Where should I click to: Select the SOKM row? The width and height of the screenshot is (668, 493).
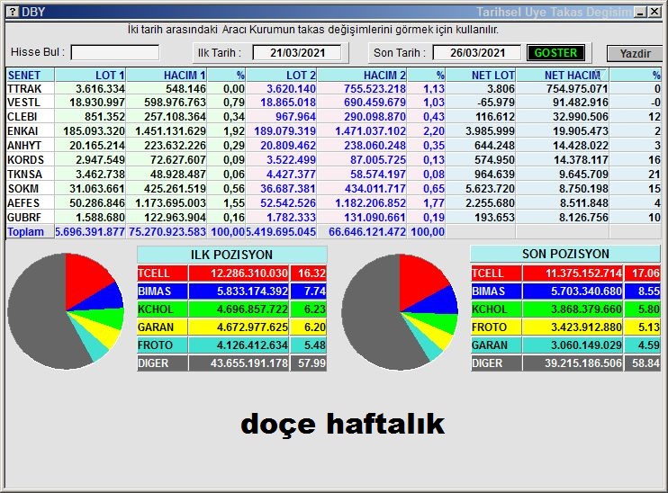(x=334, y=189)
